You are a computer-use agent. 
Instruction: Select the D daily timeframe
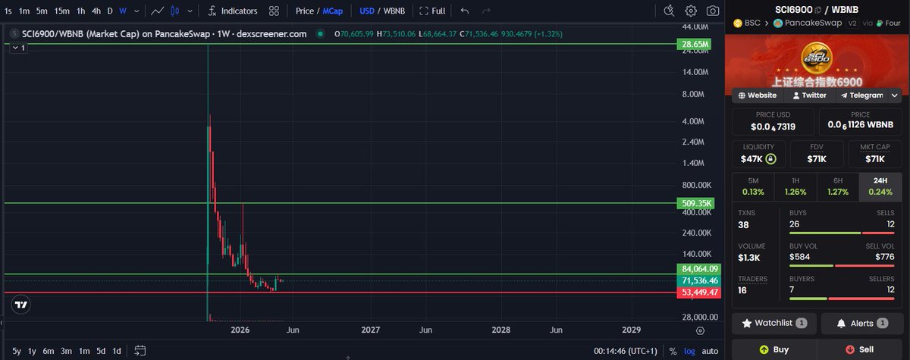[x=110, y=11]
